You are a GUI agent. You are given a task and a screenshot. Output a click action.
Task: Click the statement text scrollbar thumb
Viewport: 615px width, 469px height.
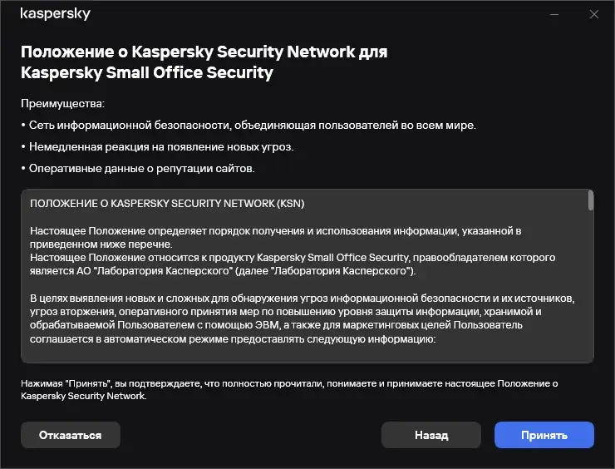pos(590,200)
